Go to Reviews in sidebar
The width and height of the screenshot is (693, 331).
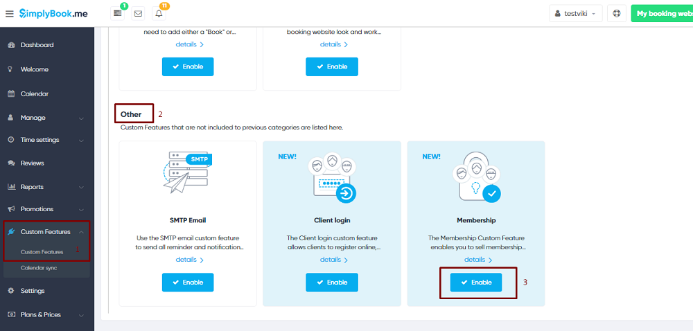coord(32,163)
